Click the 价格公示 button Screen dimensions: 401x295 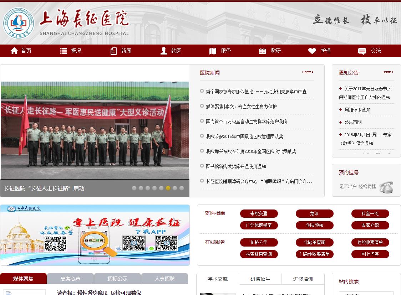click(259, 242)
